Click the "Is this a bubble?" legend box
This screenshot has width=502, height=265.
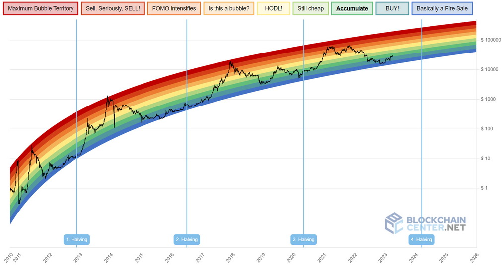click(x=229, y=9)
